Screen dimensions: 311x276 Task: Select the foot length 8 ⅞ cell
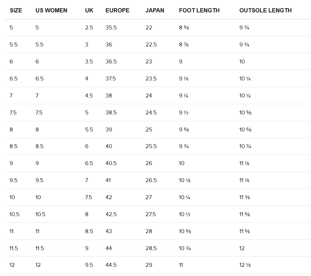184,45
